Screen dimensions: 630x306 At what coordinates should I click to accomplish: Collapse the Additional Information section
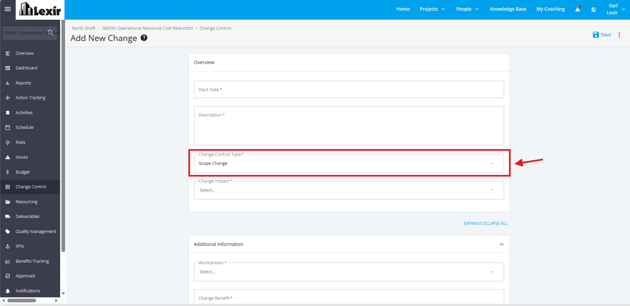[501, 244]
